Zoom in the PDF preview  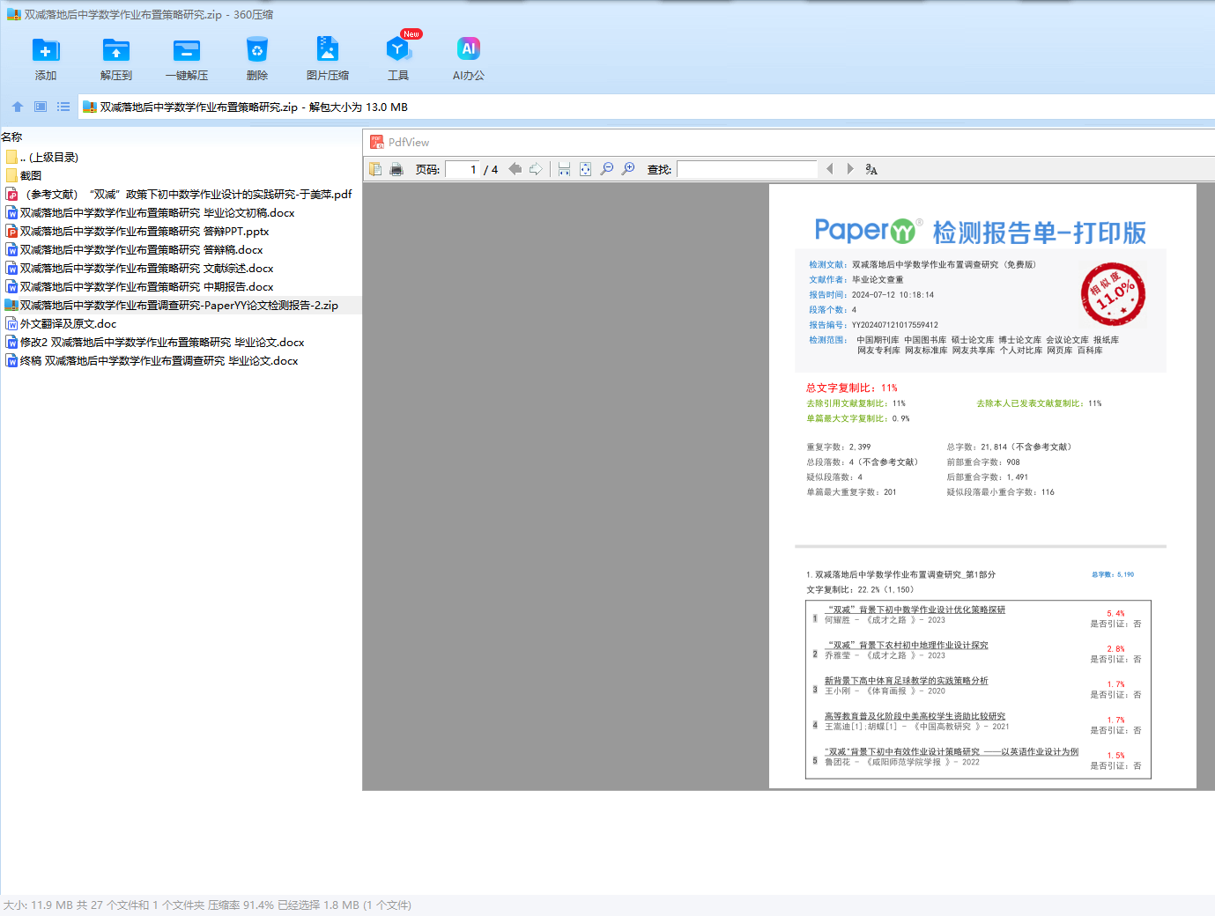628,169
